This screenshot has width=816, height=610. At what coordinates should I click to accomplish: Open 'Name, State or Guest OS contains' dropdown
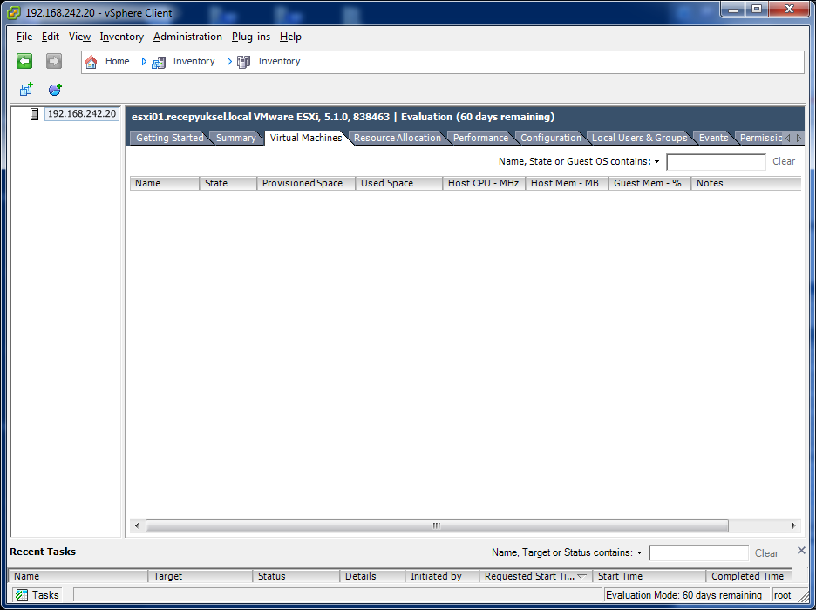click(656, 162)
